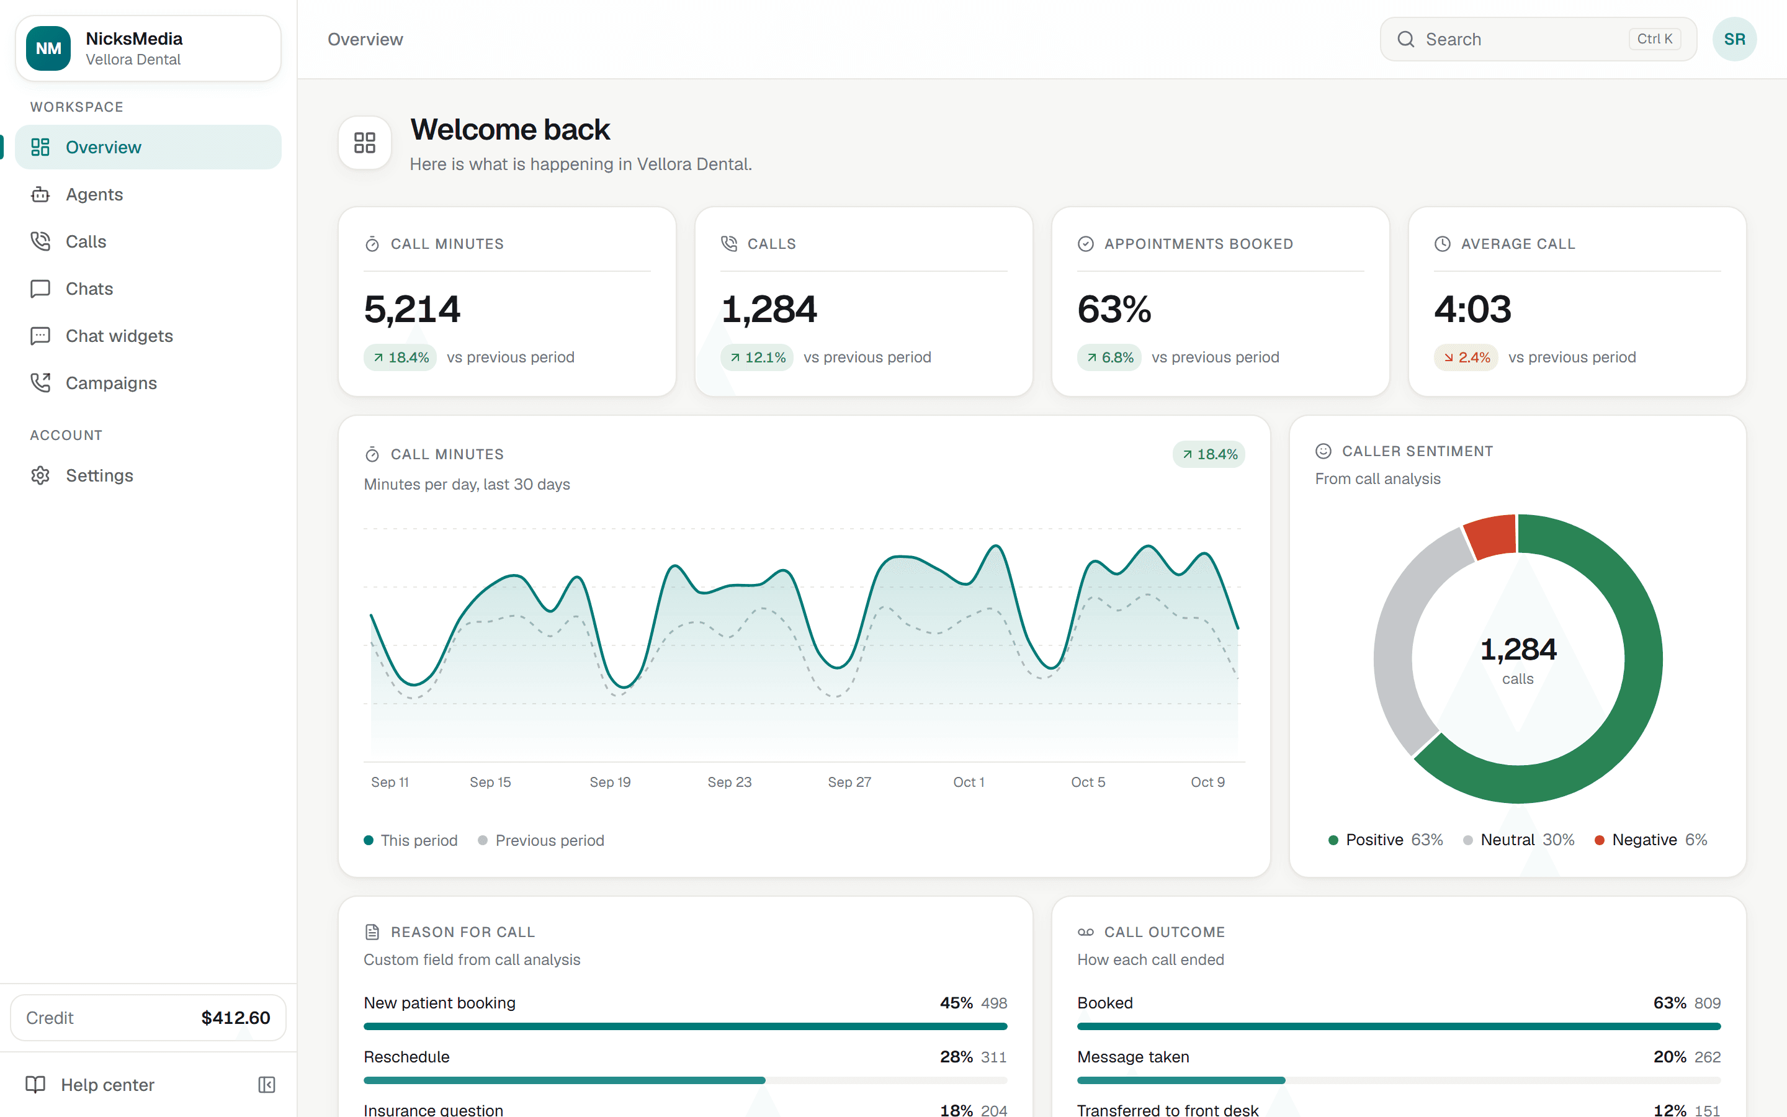Click the Calls phone icon in sidebar
The width and height of the screenshot is (1787, 1117).
40,241
